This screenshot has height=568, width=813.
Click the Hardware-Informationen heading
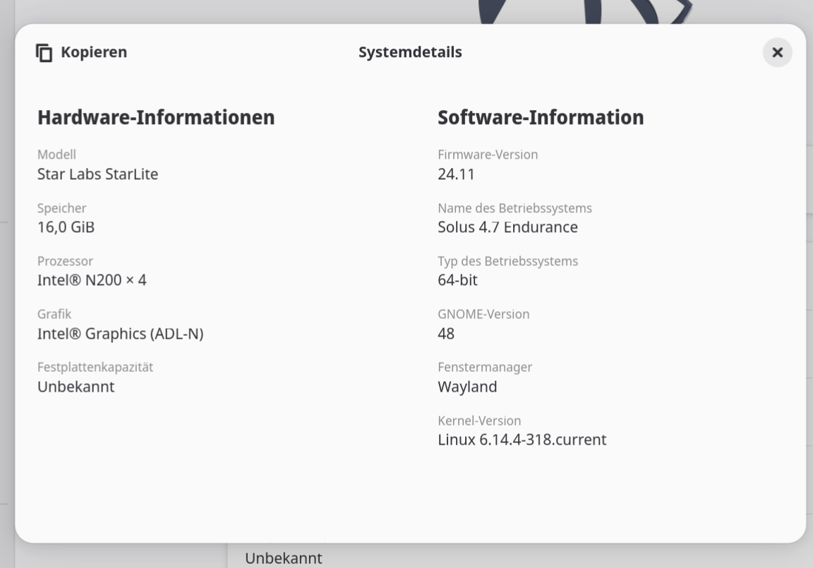click(156, 117)
